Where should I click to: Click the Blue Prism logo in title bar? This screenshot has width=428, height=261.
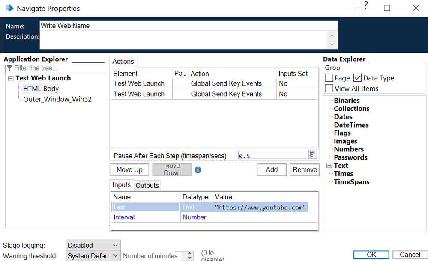(9, 8)
